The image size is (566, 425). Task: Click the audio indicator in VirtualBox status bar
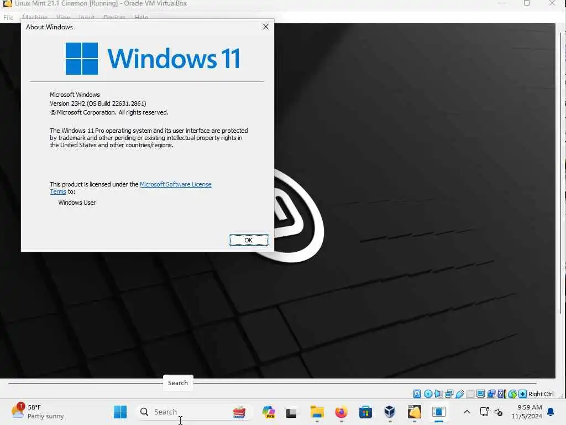point(438,394)
